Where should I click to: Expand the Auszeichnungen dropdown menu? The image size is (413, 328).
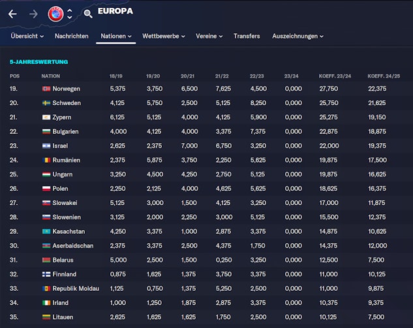(x=298, y=36)
